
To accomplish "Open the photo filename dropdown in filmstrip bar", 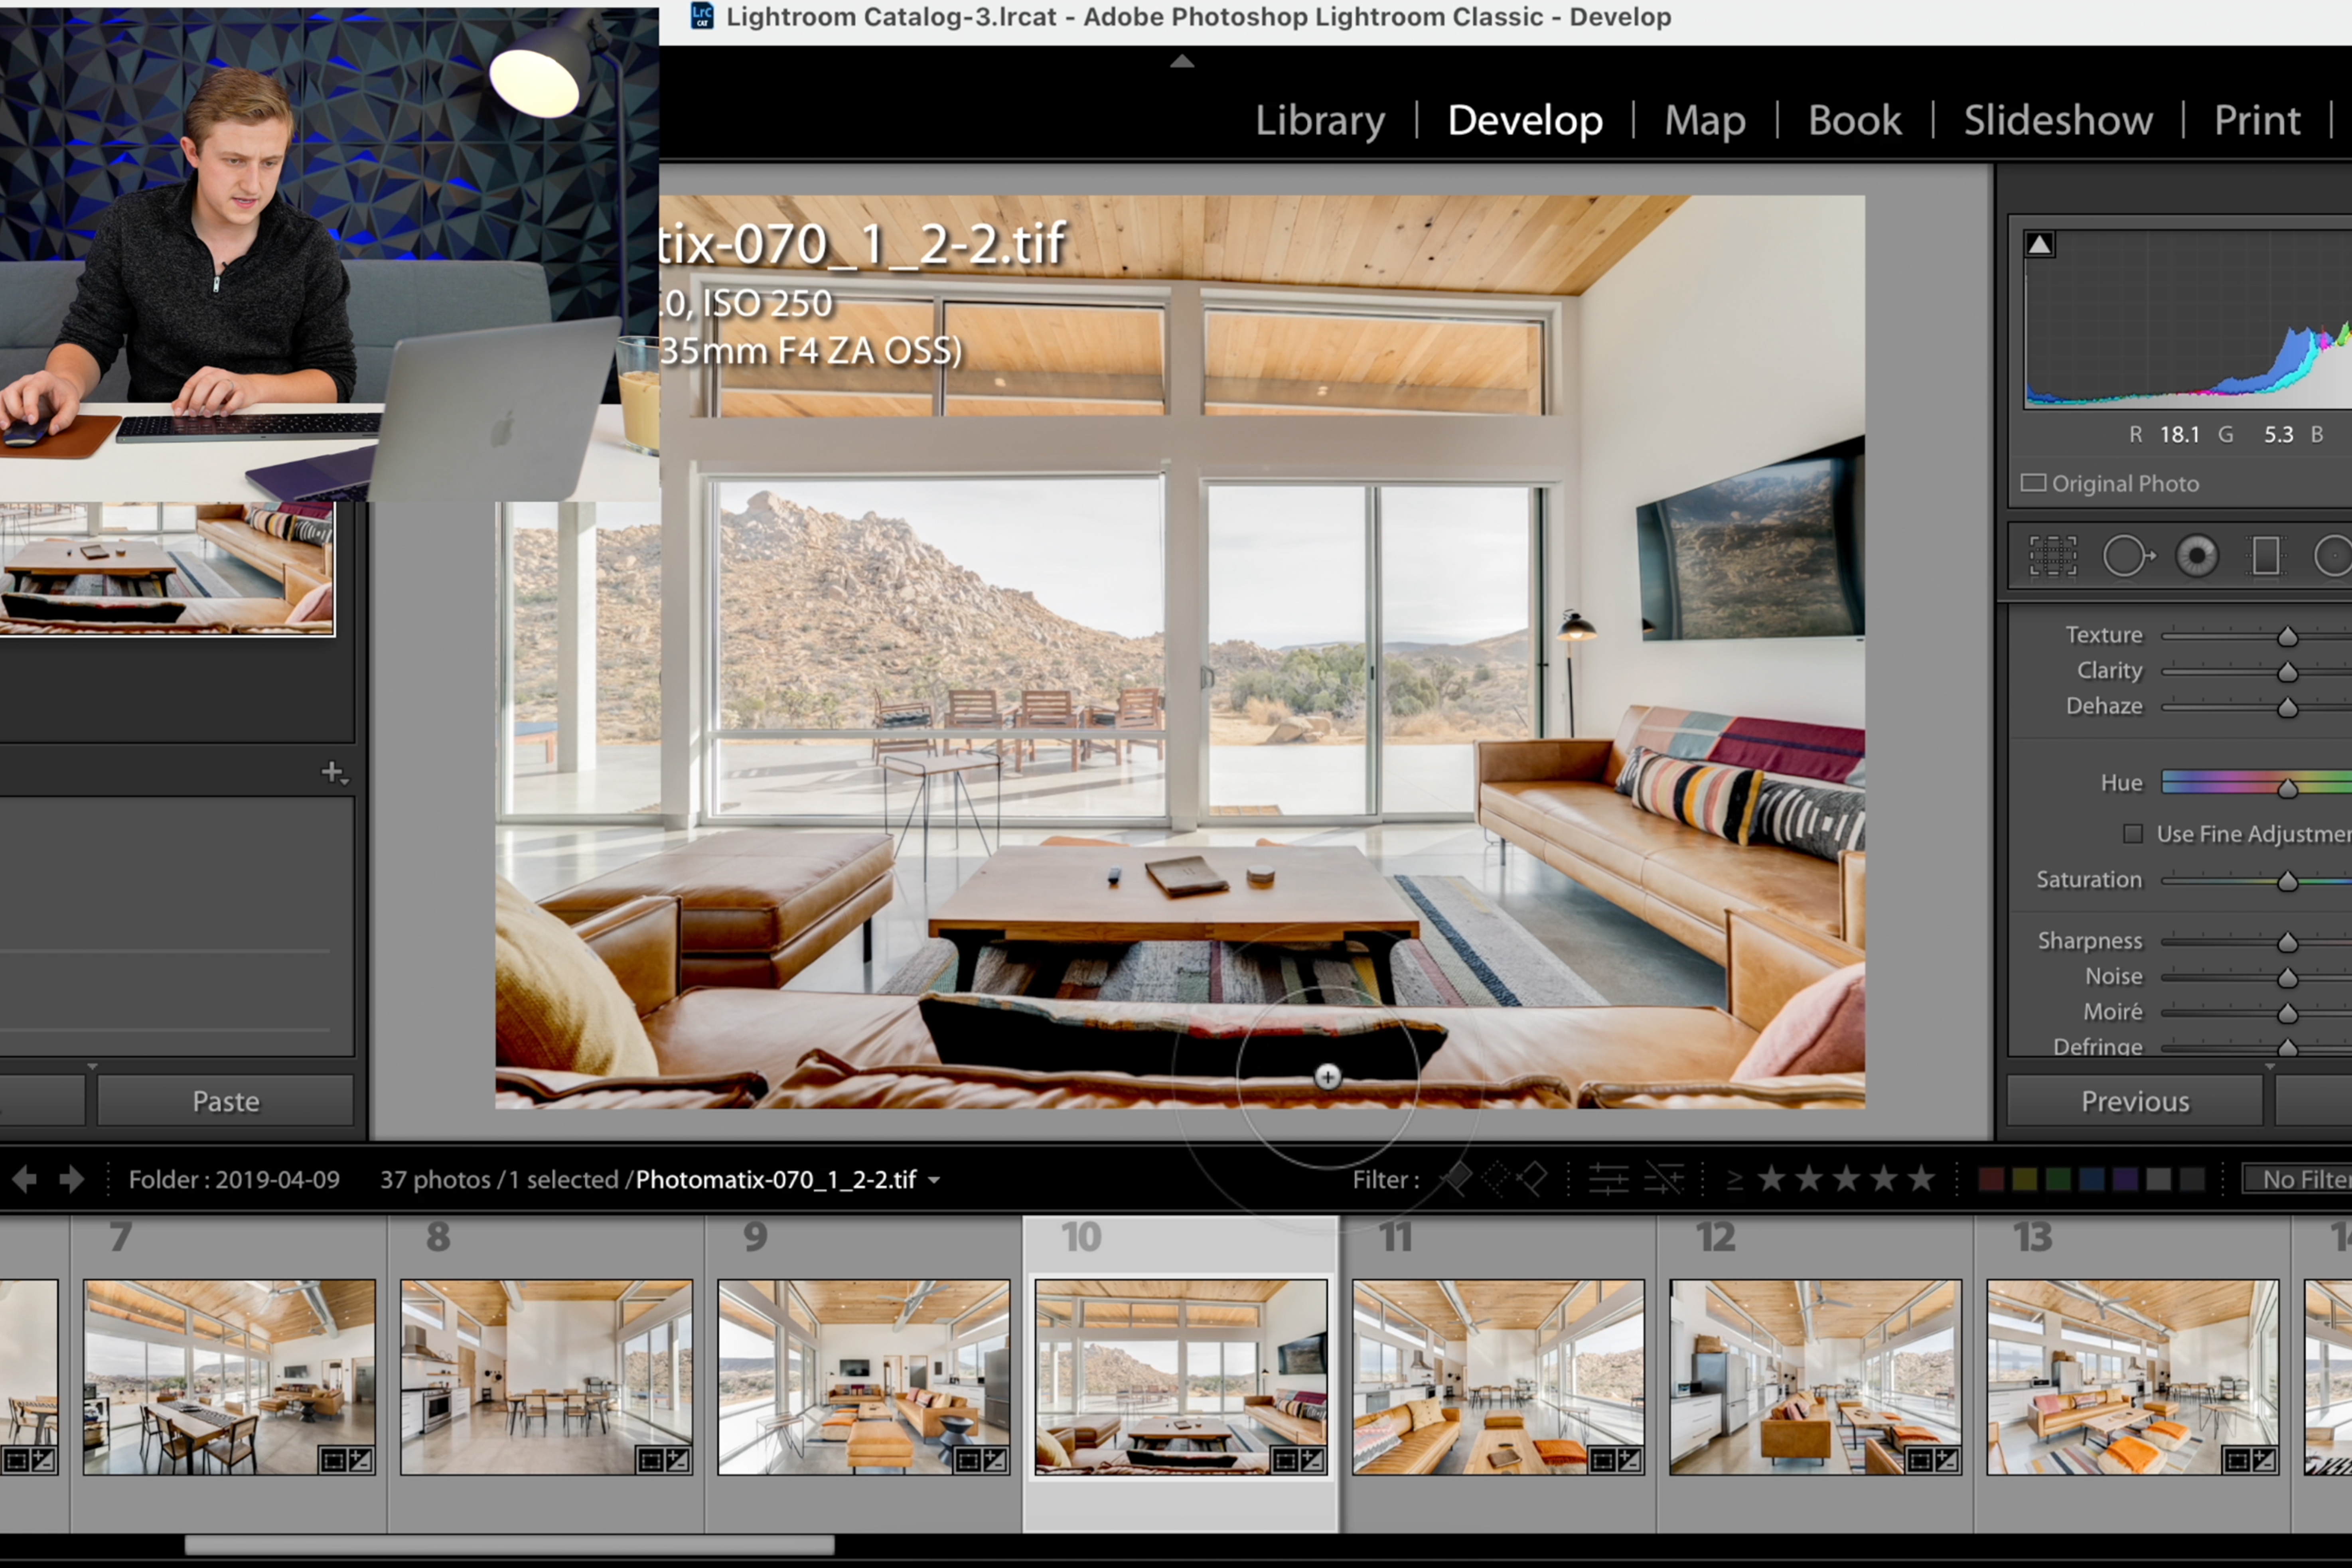I will coord(934,1180).
